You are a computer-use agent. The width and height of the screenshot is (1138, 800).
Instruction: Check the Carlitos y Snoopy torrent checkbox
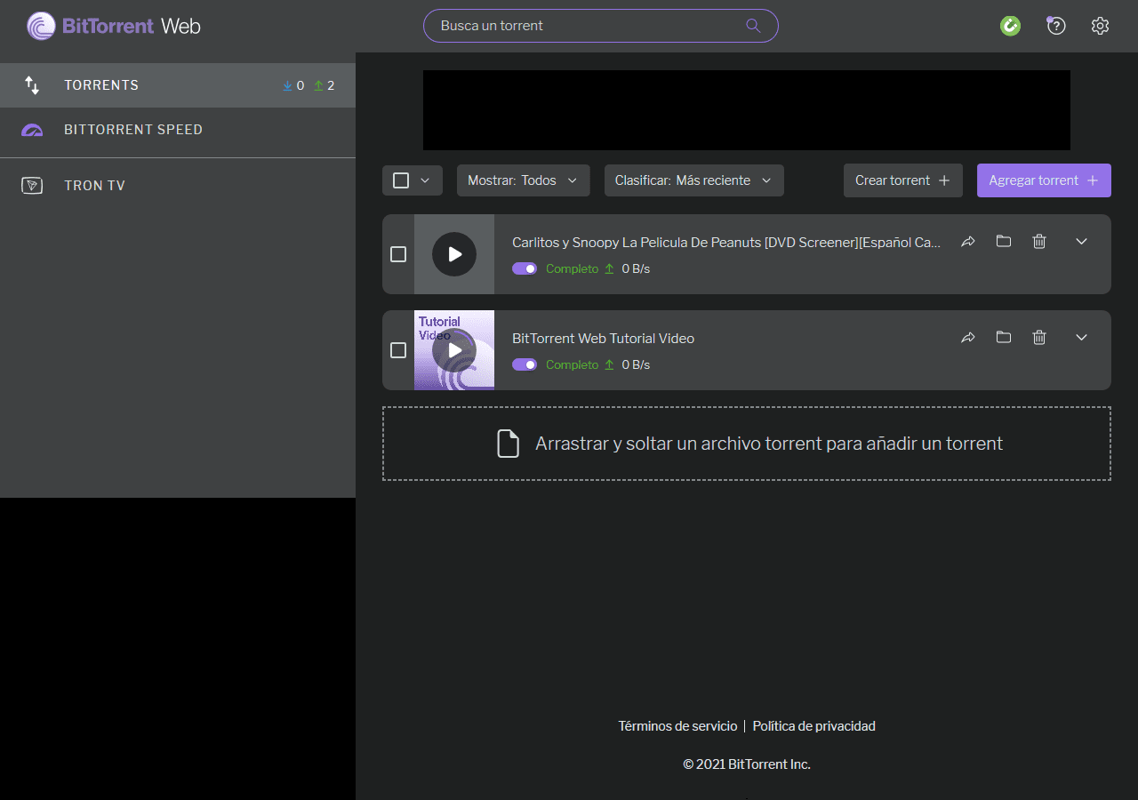click(x=398, y=254)
